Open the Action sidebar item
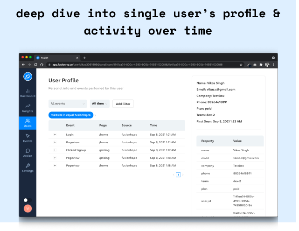The image size is (299, 231). coord(28,153)
